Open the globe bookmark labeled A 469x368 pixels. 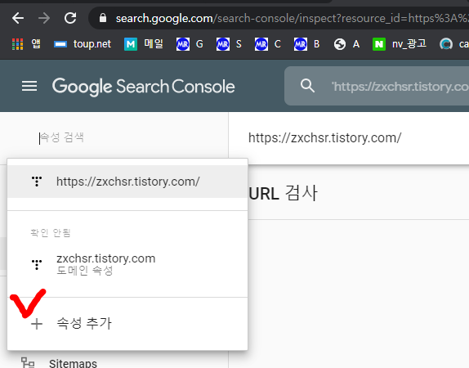coord(347,44)
